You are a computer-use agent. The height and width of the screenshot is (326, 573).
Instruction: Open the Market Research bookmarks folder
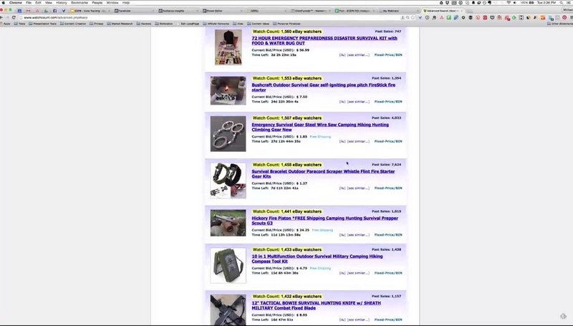click(x=120, y=24)
